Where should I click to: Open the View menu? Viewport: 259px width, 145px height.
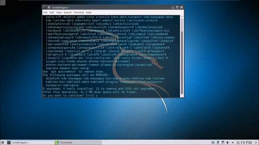59,12
